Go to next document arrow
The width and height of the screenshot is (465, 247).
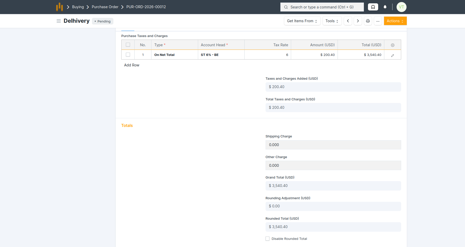point(358,21)
